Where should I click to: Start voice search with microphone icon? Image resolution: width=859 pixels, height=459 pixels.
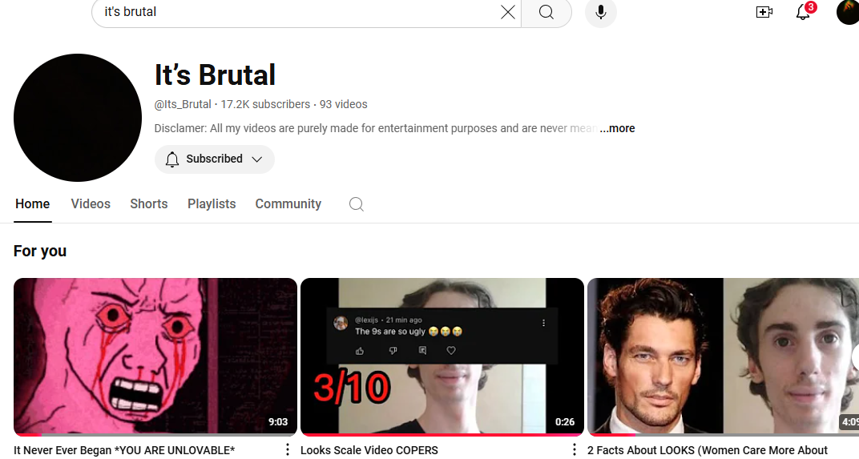[600, 12]
